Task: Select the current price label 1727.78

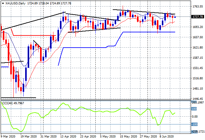Action: pos(198,17)
